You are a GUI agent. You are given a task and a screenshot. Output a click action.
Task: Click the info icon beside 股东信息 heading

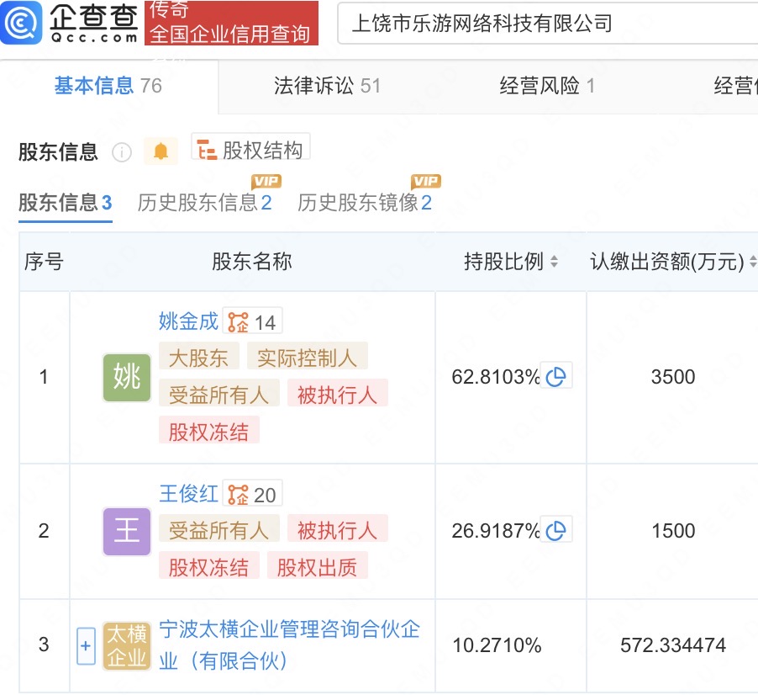tap(122, 152)
